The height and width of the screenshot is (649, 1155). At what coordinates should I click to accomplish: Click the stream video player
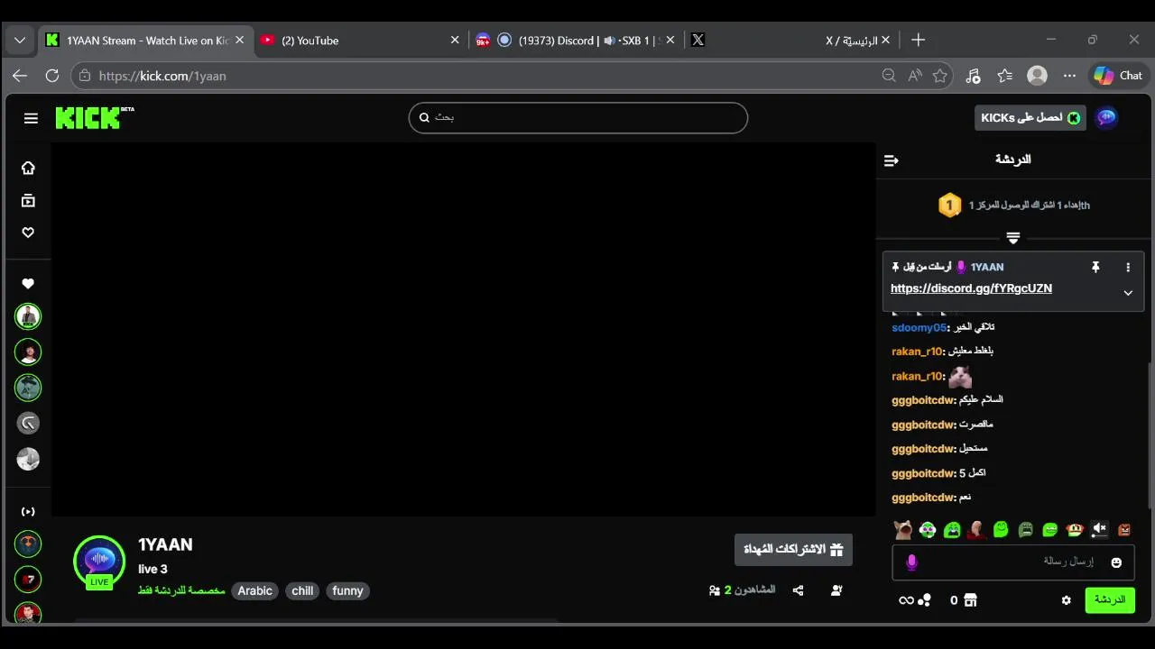pos(464,329)
